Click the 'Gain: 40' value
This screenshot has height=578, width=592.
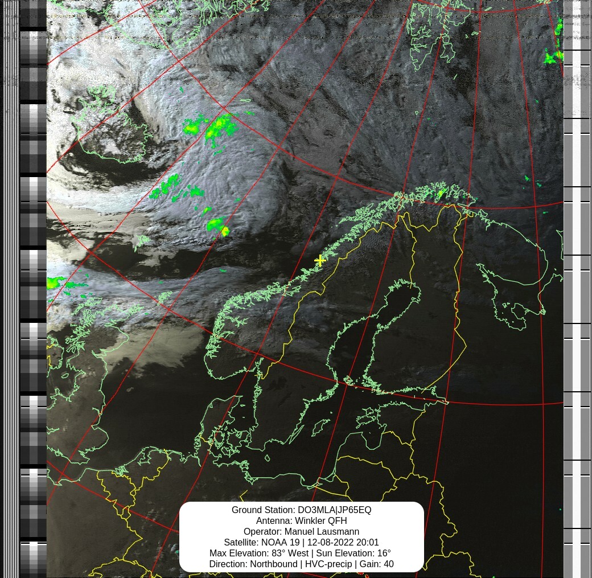(x=377, y=564)
